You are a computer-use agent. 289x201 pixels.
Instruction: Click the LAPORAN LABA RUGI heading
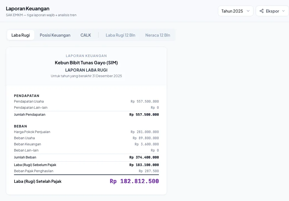86,70
